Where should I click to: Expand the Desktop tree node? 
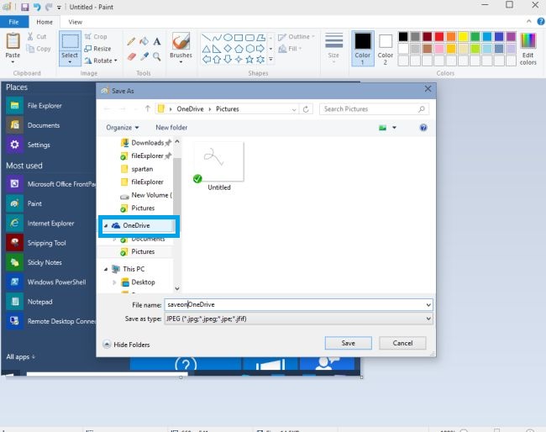click(x=114, y=282)
